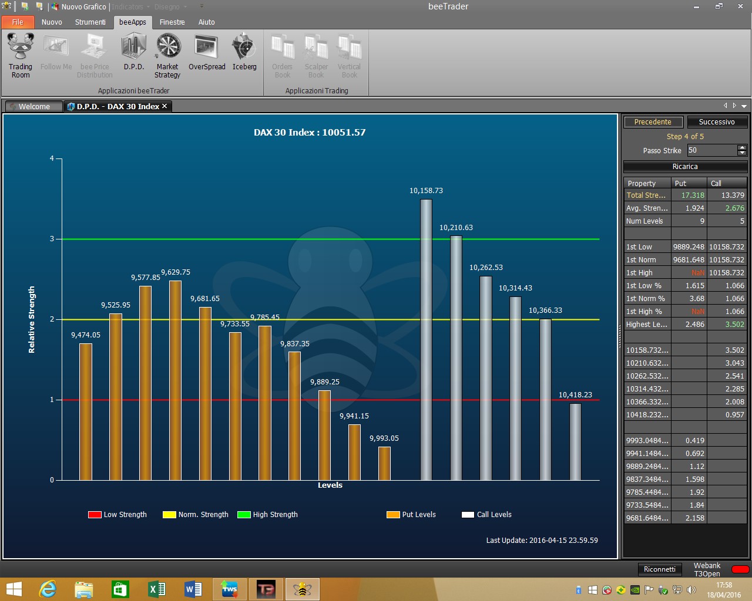Switch to the Welcome tab
752x601 pixels.
(x=33, y=106)
